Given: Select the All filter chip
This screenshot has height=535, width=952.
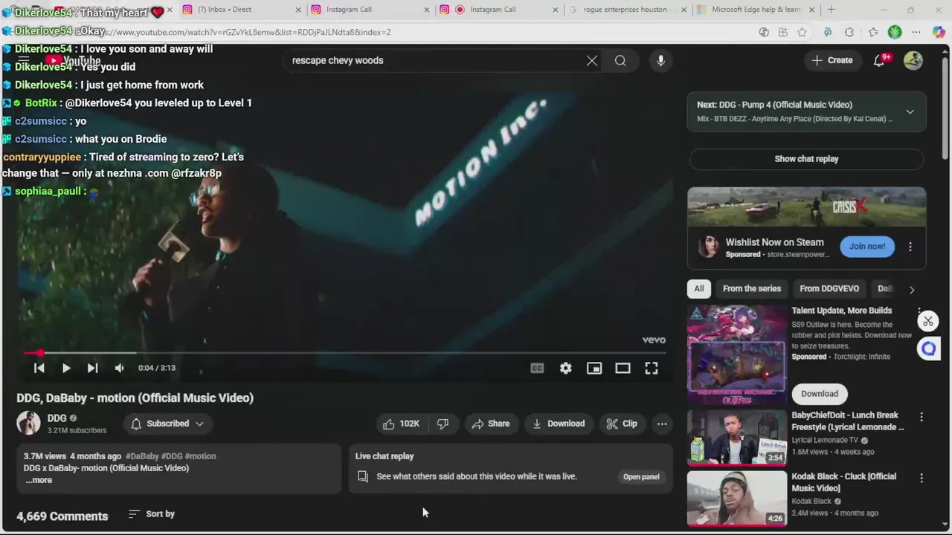Looking at the screenshot, I should pyautogui.click(x=699, y=288).
